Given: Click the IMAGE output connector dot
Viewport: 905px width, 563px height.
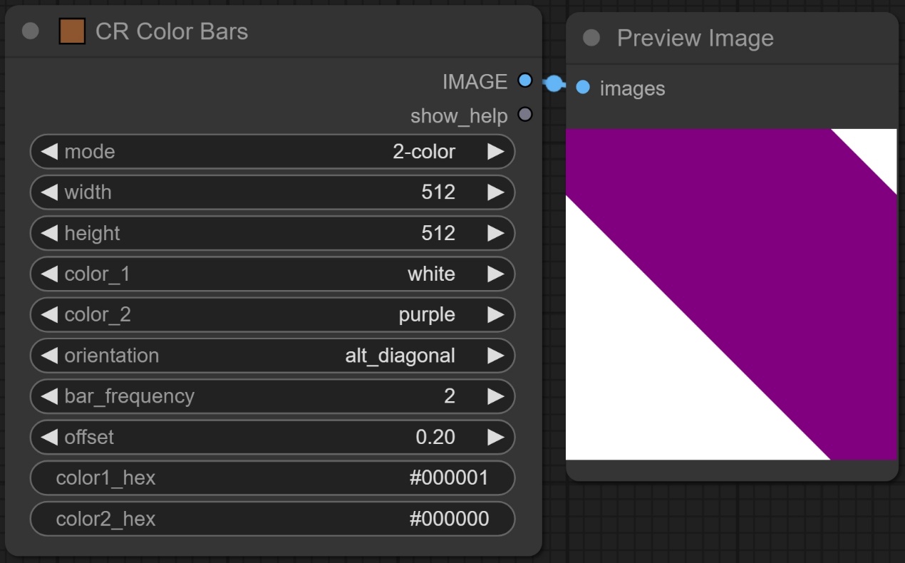Looking at the screenshot, I should pyautogui.click(x=525, y=81).
